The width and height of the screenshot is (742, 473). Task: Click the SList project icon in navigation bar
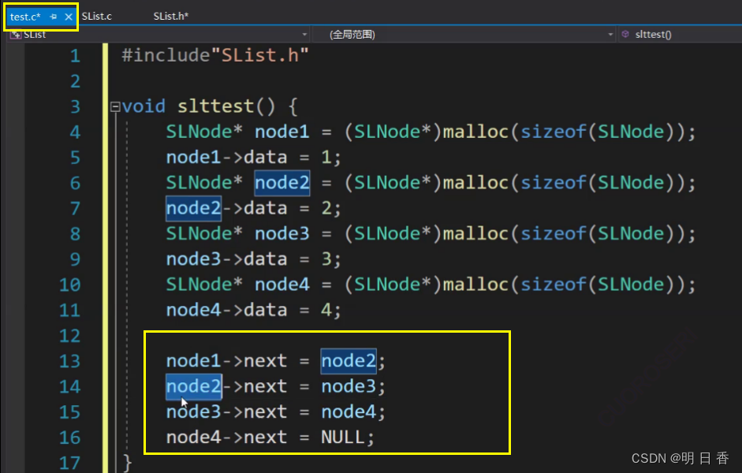16,35
